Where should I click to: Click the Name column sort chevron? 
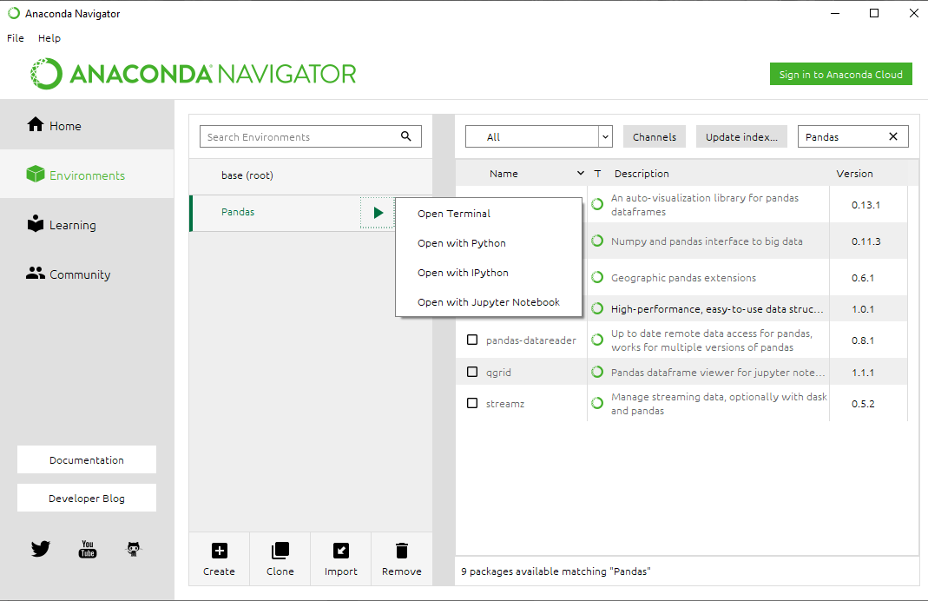581,174
